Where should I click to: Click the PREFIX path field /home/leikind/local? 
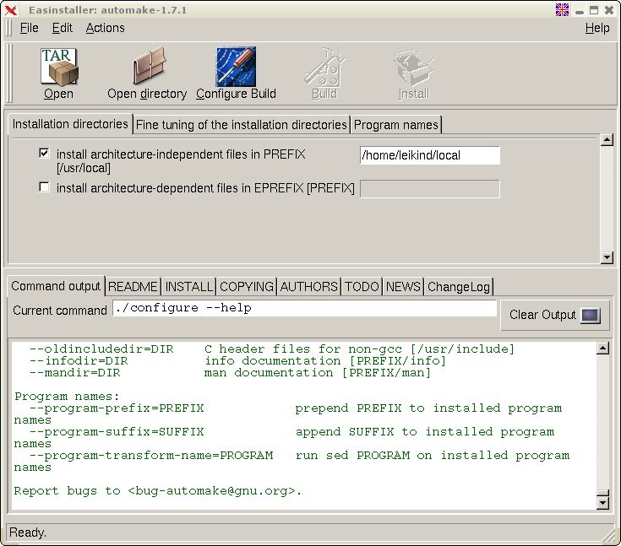pyautogui.click(x=430, y=155)
